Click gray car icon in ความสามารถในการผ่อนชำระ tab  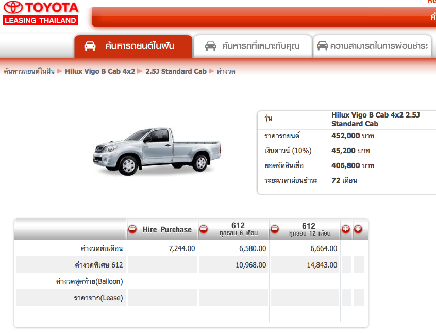(x=322, y=45)
